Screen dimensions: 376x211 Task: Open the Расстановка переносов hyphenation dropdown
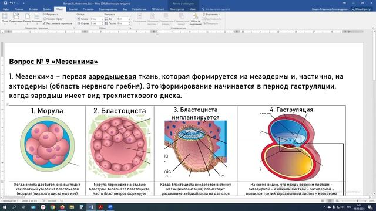[58, 23]
